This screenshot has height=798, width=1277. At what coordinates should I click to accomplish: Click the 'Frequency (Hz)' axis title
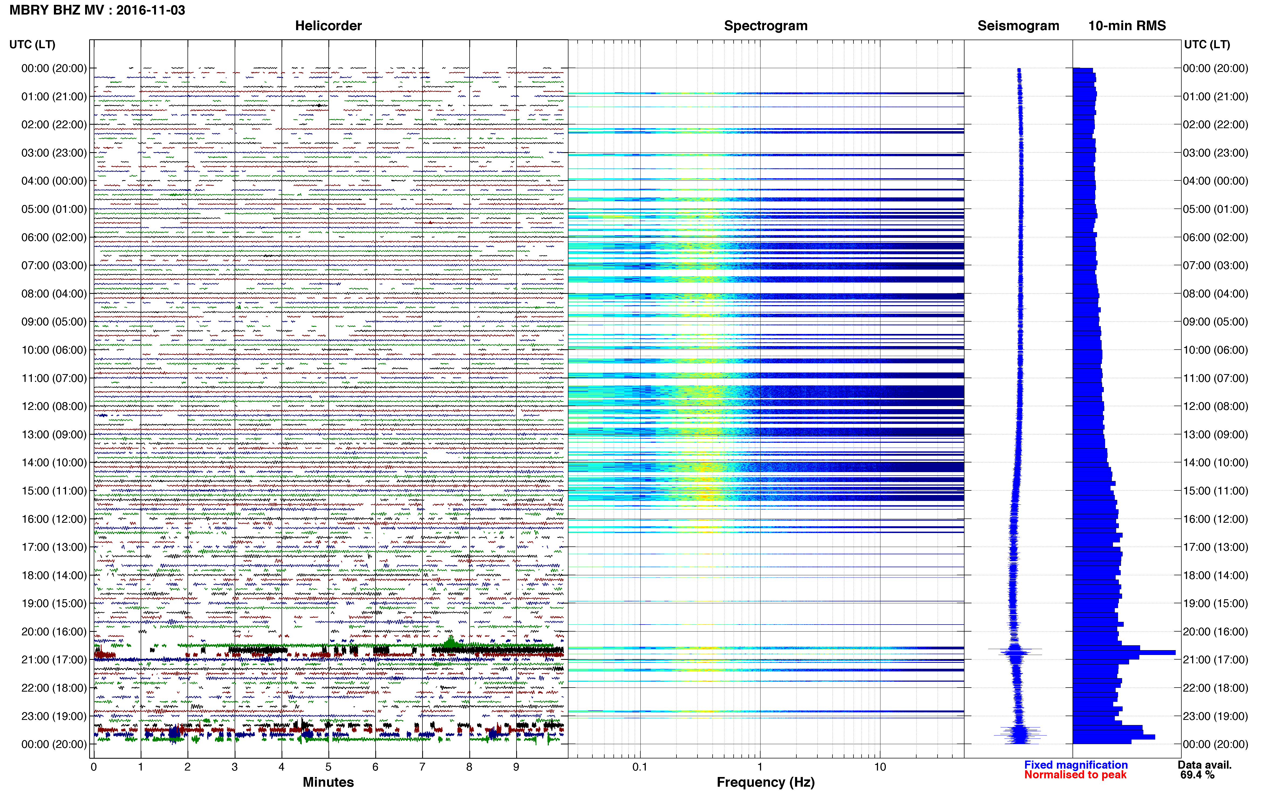(x=765, y=782)
